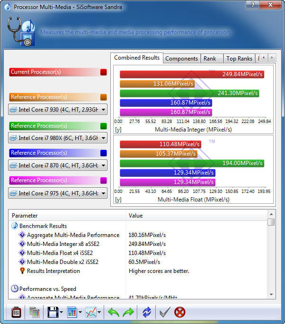Click the blue 129.34MPixel/s float bar
285x324 pixels.
click(168, 173)
